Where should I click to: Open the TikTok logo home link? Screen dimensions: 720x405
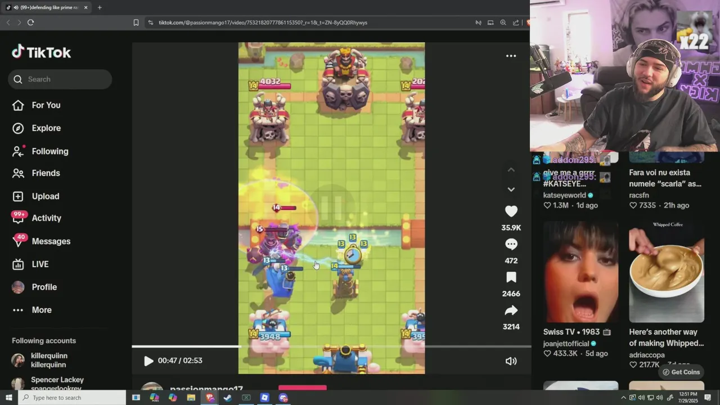coord(42,52)
